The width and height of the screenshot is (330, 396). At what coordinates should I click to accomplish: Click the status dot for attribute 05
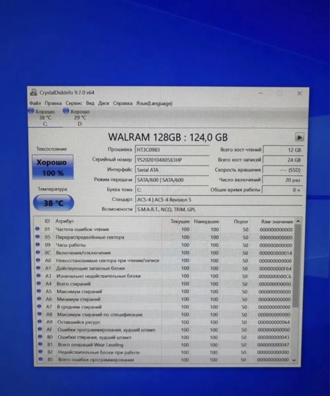38,237
